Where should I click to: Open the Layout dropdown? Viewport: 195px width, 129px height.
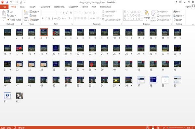coord(34,12)
